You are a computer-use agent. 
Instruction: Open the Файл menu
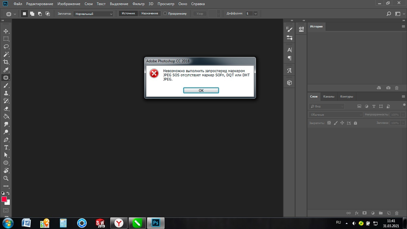18,4
